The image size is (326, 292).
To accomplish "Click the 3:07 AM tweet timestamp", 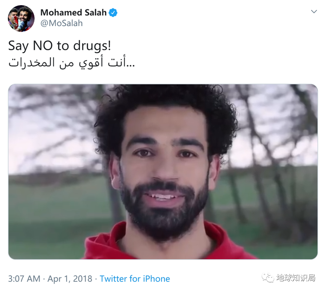I will (x=24, y=278).
